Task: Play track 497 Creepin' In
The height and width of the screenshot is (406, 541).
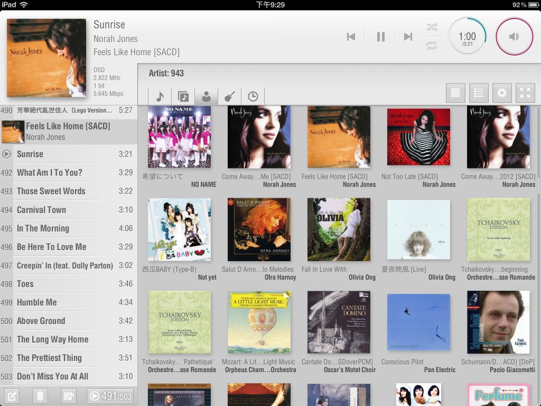Action: [69, 265]
